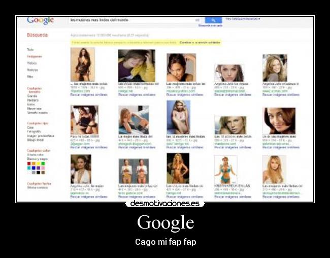
Task: Filter results by Última semana
Action: (37, 187)
